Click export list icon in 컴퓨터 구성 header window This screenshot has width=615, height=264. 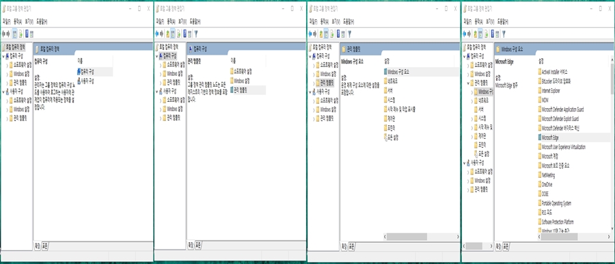pyautogui.click(x=179, y=34)
